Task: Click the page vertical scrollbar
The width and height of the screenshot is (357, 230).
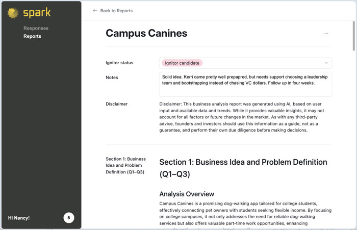Action: point(353,36)
